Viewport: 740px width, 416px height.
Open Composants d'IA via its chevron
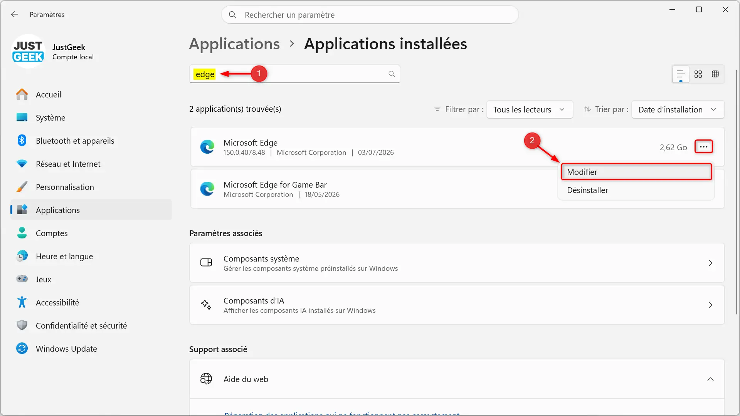click(x=710, y=305)
